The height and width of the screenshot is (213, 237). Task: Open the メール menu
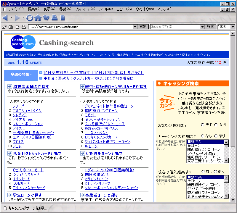[106, 9]
